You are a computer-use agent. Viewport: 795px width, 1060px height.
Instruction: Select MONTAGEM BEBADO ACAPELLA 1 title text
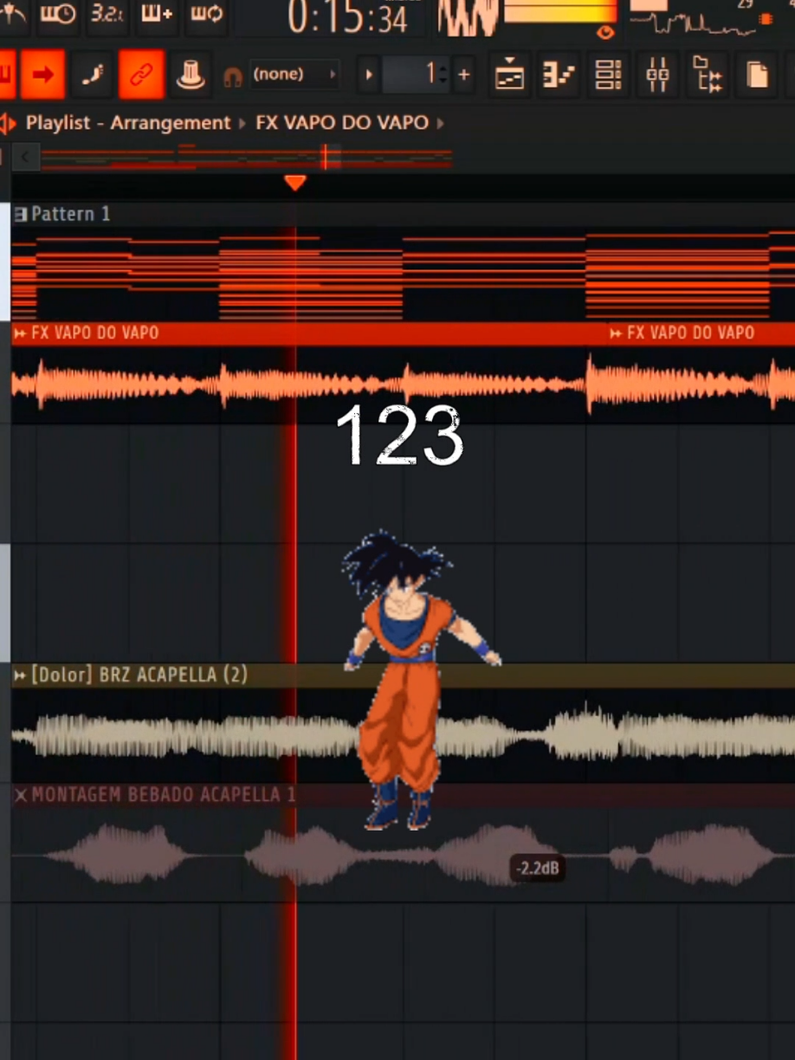tap(164, 795)
